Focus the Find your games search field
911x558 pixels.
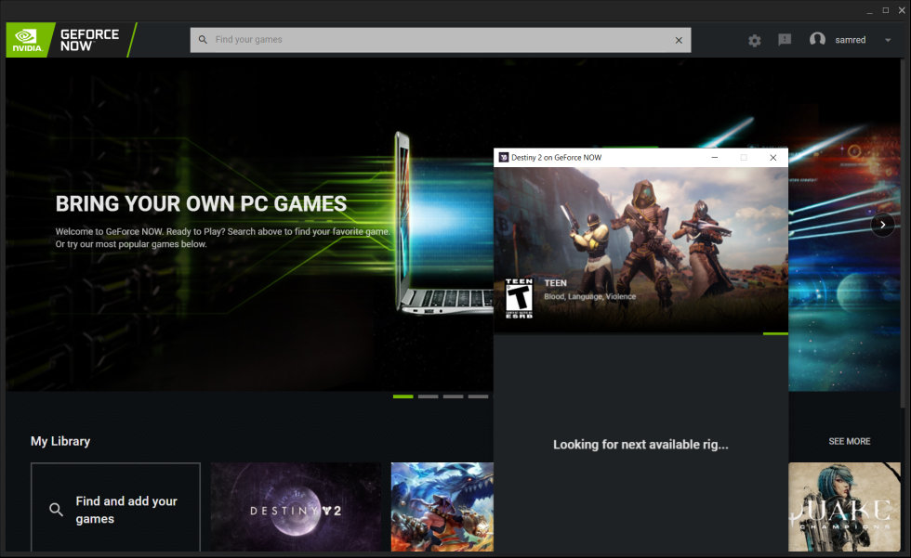point(441,40)
